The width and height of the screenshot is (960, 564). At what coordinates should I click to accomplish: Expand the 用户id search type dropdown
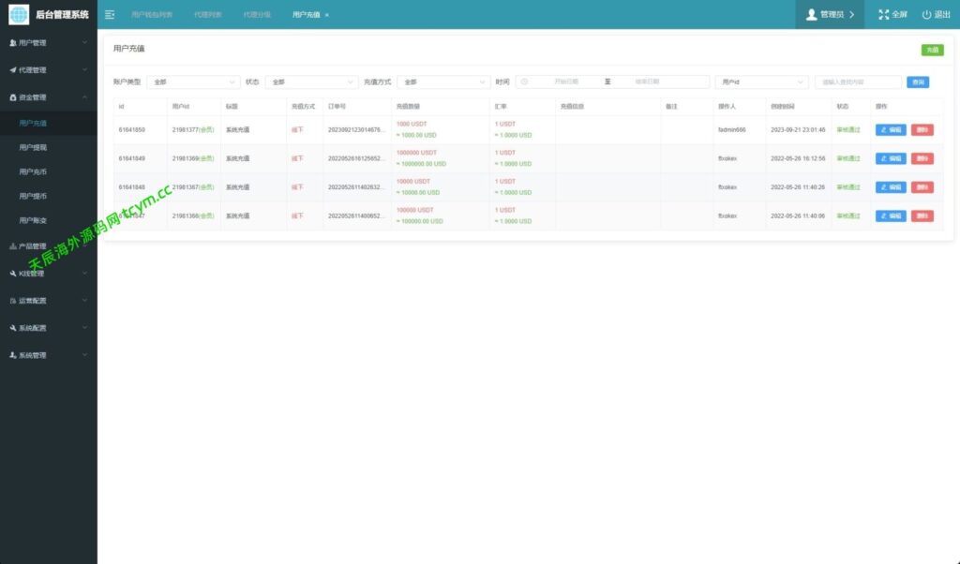point(760,82)
